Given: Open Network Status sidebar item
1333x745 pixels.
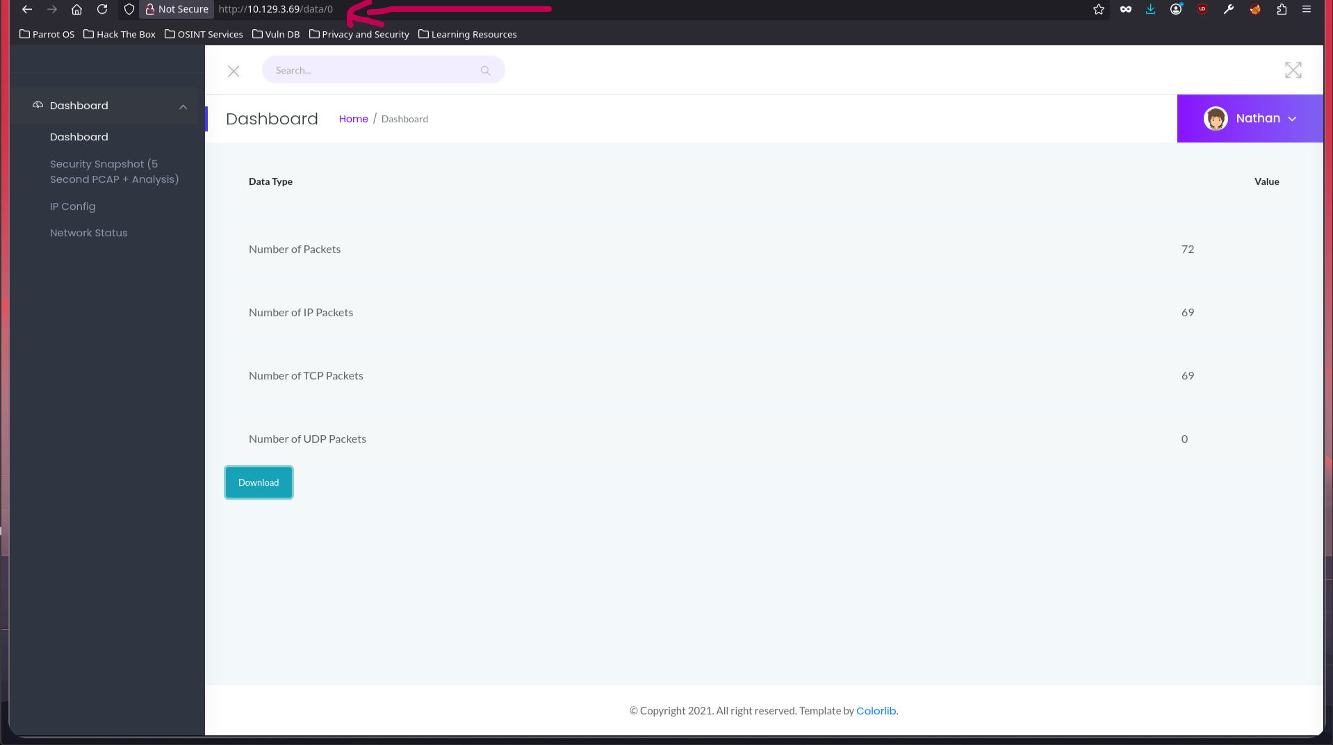Looking at the screenshot, I should tap(89, 233).
